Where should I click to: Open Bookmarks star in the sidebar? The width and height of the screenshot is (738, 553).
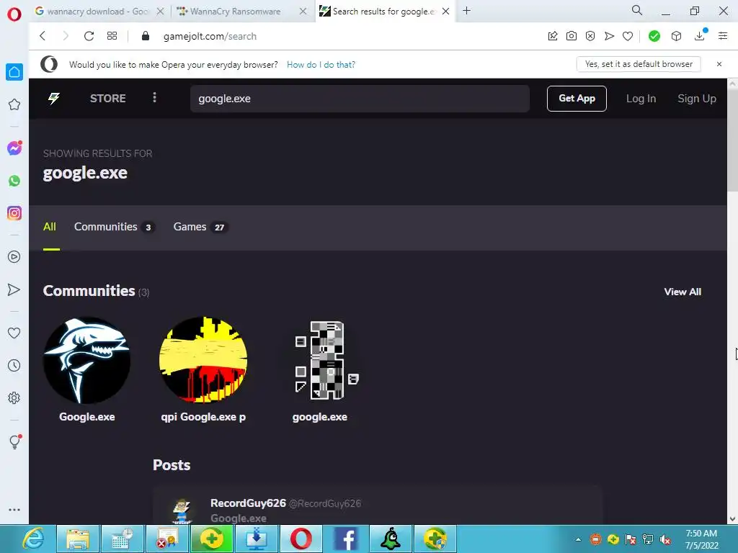[14, 104]
